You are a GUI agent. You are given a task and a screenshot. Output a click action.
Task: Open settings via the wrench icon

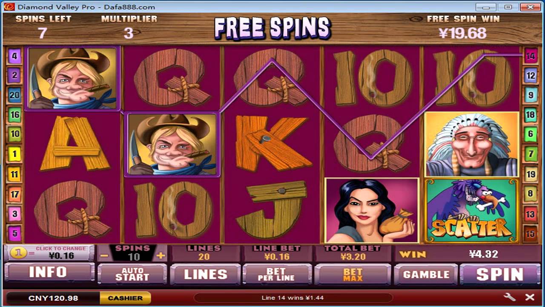point(509,297)
